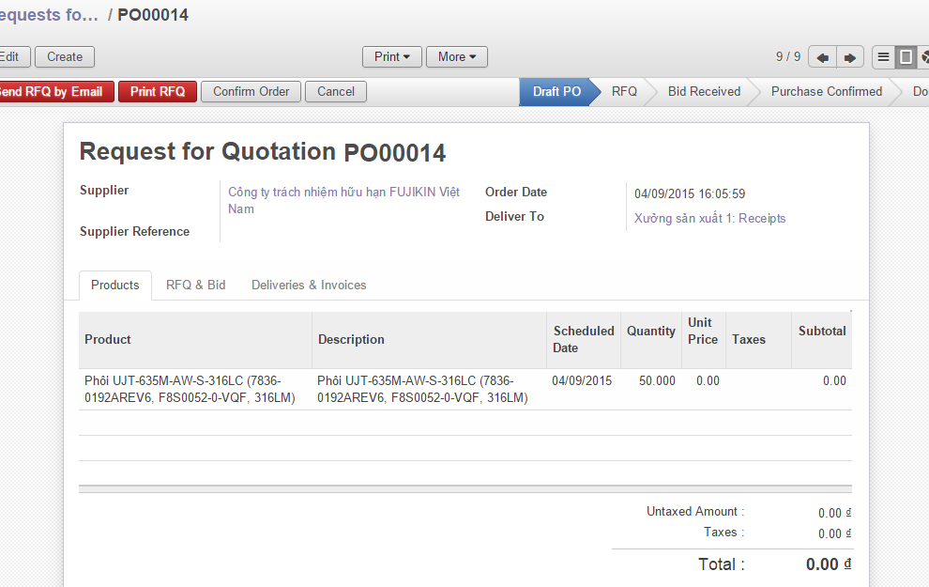Click the Confirm Order button
The width and height of the screenshot is (929, 587).
[251, 92]
